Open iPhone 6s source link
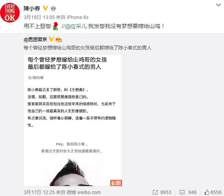The height and width of the screenshot is (196, 224). tap(77, 17)
